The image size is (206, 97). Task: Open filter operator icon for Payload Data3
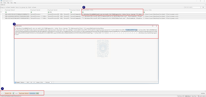pyautogui.click(x=6, y=12)
